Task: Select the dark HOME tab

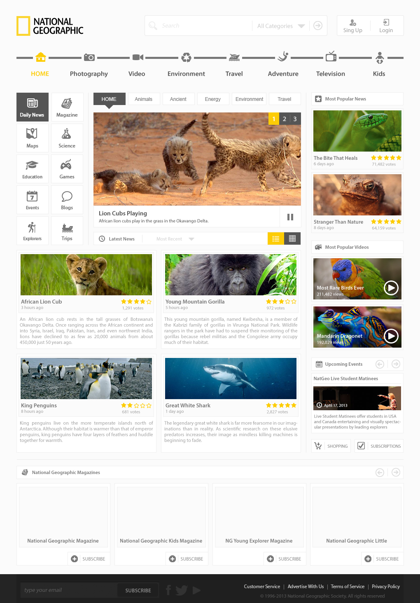Action: pos(109,99)
